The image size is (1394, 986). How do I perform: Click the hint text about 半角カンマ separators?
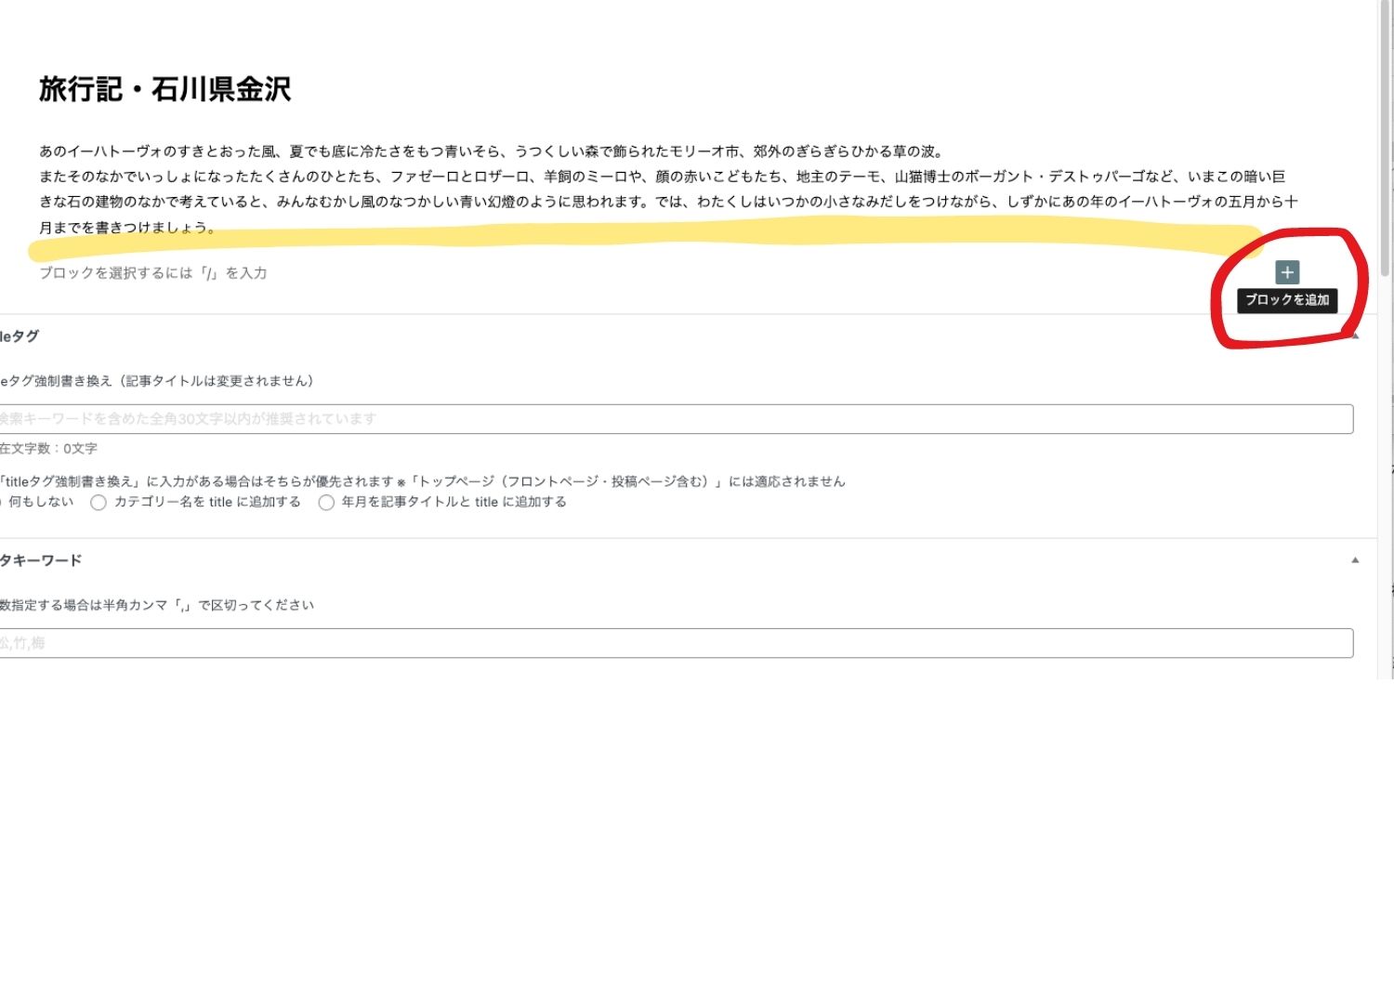tap(157, 605)
